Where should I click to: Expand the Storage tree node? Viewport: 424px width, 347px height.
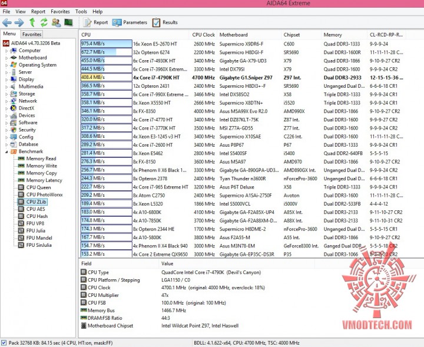pyautogui.click(x=6, y=94)
